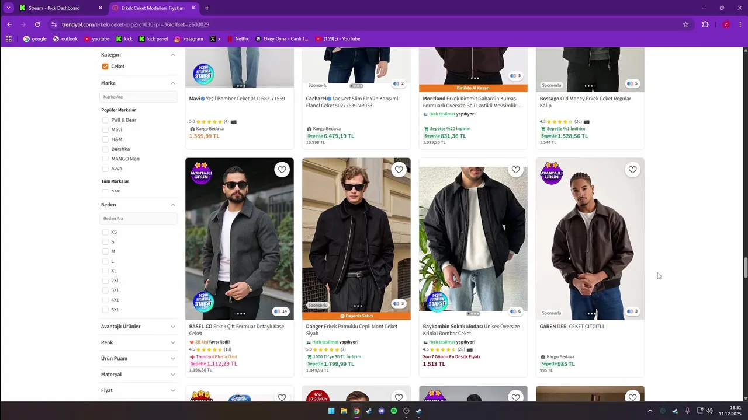Favorite the Danger Mont Ceket product
748x420 pixels.
[x=399, y=170]
